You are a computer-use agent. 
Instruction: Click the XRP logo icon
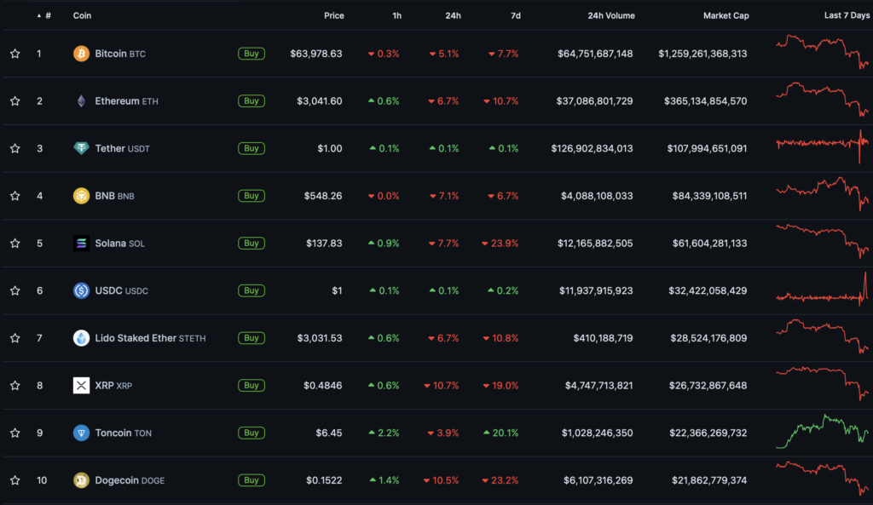(x=81, y=386)
